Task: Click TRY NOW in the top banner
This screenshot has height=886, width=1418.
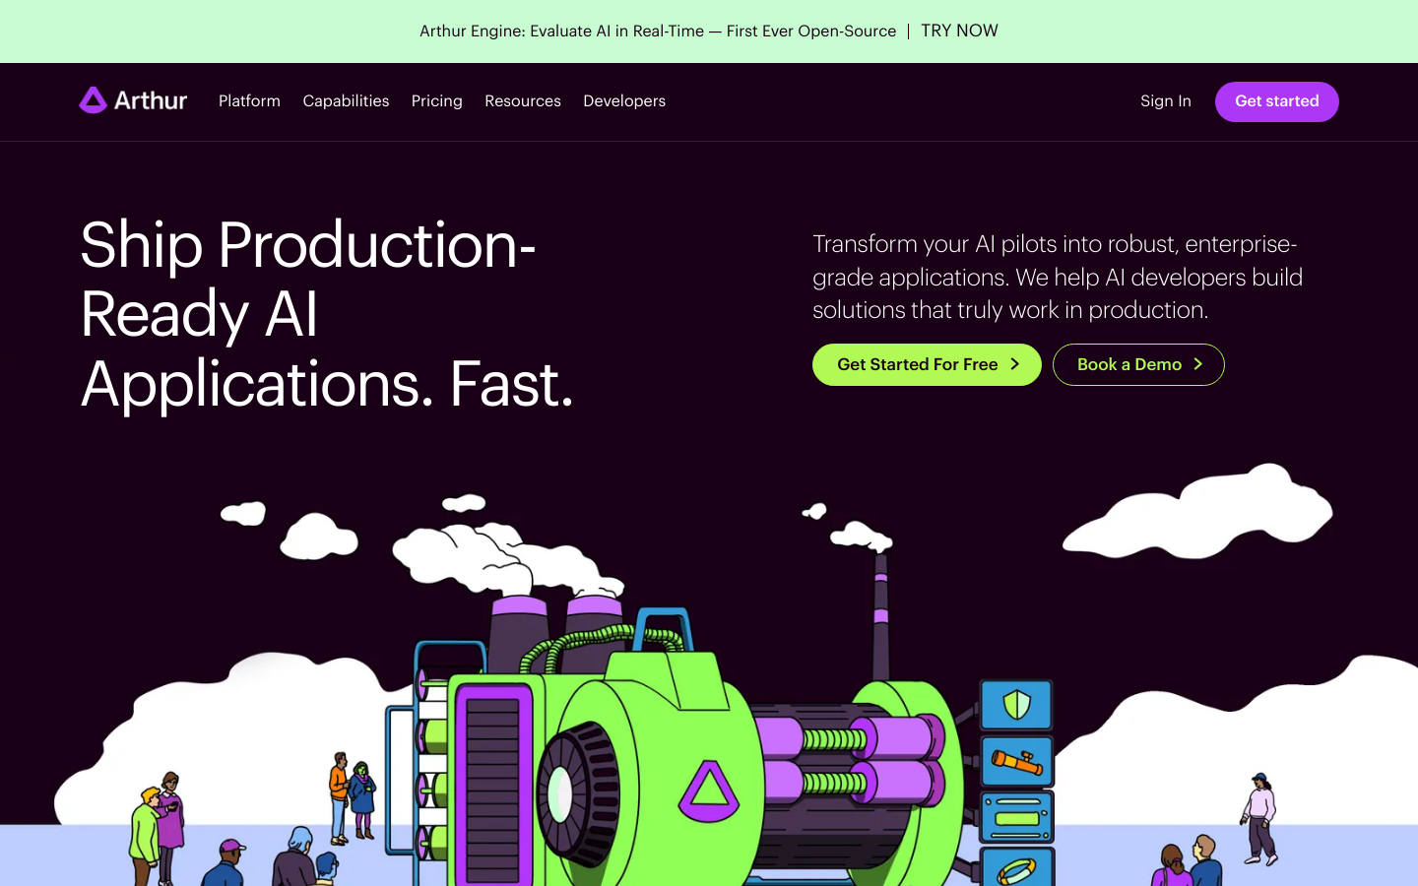Action: coord(959,32)
